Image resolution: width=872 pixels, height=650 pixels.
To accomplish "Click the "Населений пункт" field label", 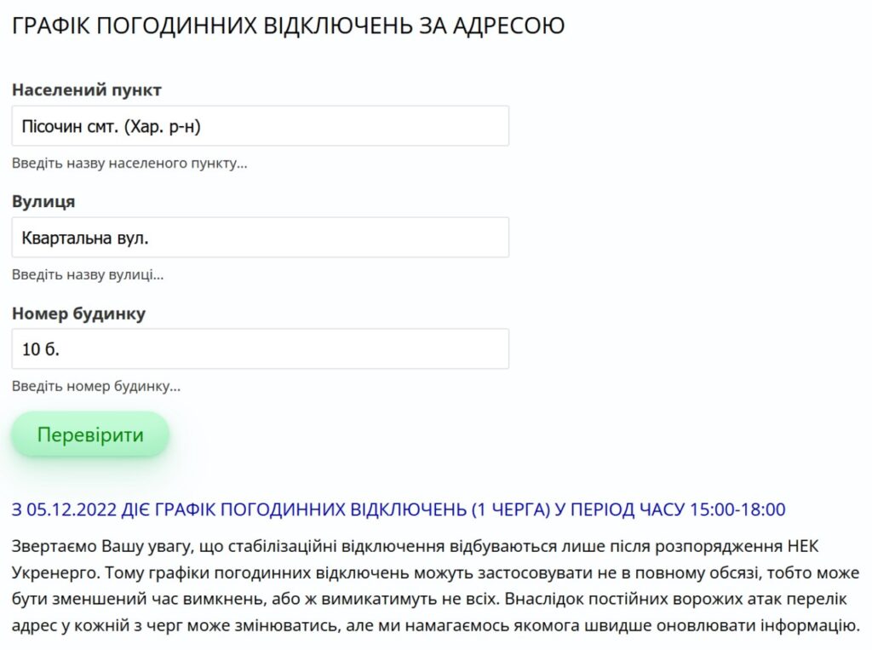I will (x=87, y=89).
